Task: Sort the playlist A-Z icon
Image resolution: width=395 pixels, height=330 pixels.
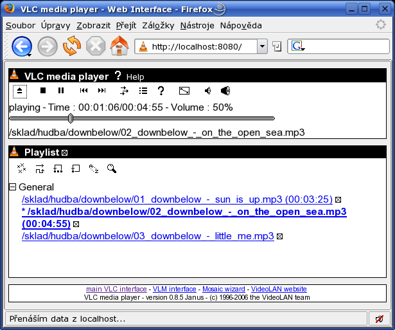Action: coord(94,169)
